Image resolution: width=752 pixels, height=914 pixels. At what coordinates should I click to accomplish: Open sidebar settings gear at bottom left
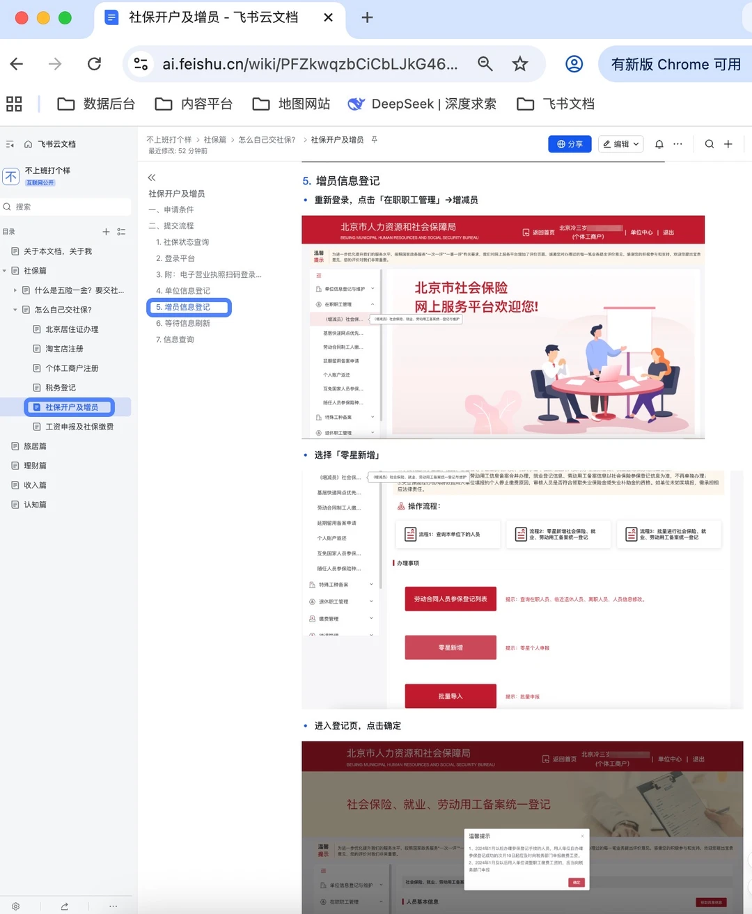tap(15, 906)
